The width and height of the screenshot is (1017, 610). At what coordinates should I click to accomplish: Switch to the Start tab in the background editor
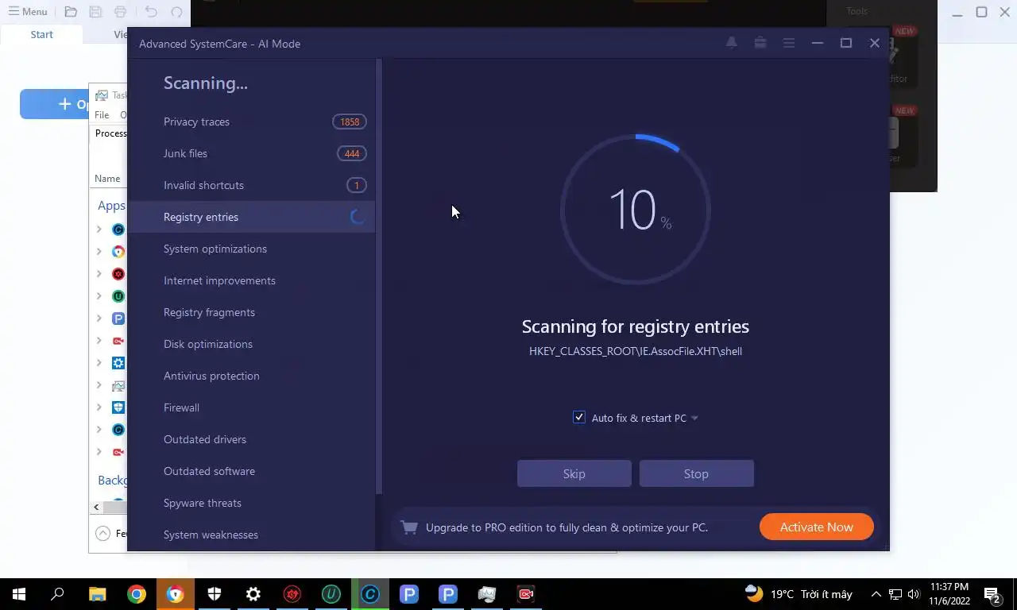pyautogui.click(x=41, y=34)
